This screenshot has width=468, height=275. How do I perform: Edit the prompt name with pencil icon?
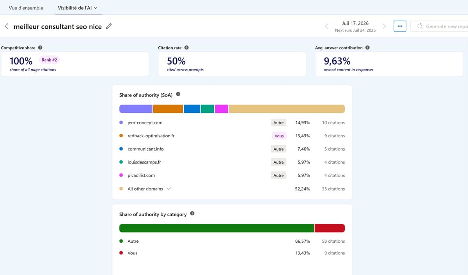point(109,26)
